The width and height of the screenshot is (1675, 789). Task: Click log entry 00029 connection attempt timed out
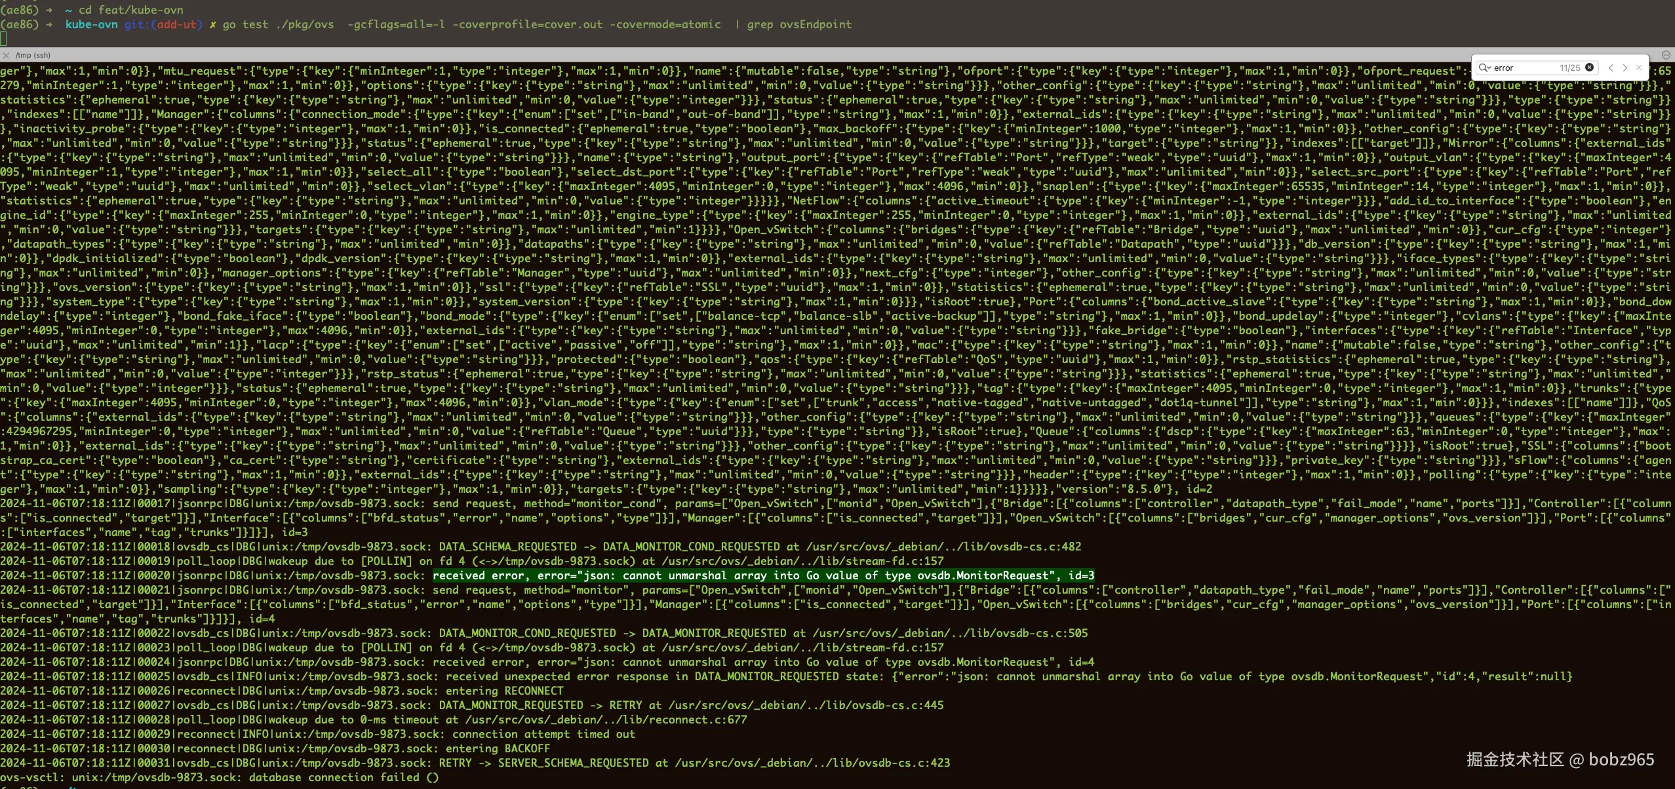[x=317, y=734]
